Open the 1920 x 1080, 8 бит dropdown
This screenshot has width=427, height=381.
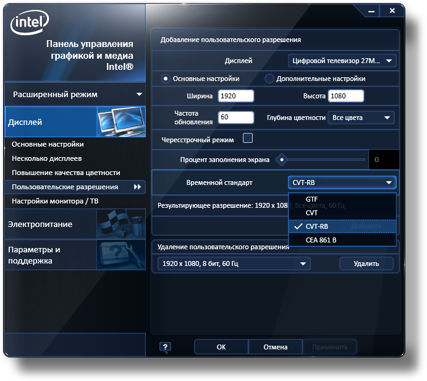tap(234, 264)
